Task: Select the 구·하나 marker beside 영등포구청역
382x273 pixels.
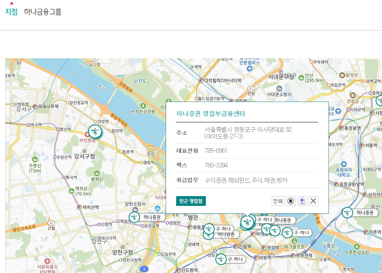Action: point(209,229)
